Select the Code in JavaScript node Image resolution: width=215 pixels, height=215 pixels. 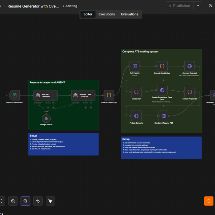tap(109, 95)
